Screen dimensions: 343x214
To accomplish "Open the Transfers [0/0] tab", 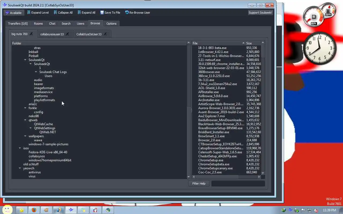I will click(18, 24).
